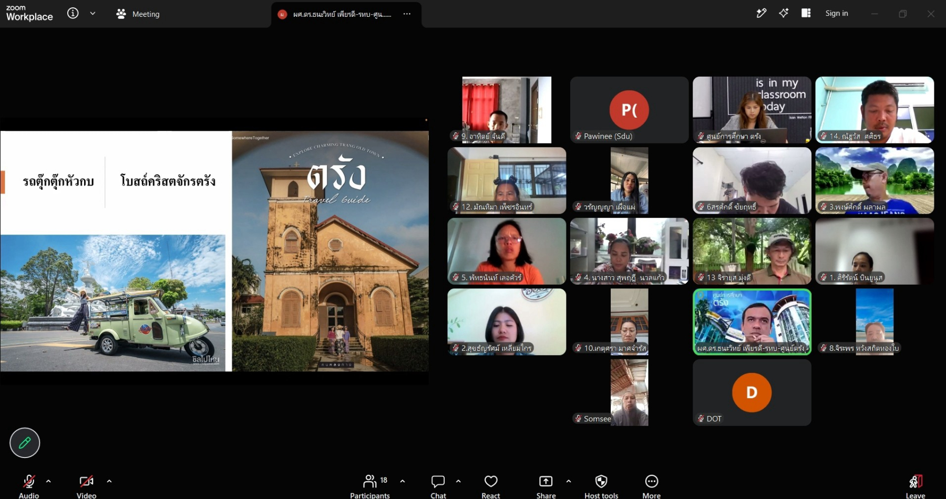This screenshot has width=946, height=499.
Task: Open the Participants panel
Action: (370, 486)
